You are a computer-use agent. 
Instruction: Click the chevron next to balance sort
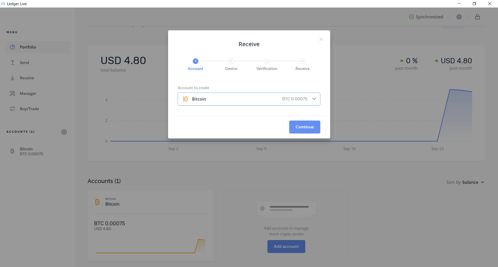482,182
